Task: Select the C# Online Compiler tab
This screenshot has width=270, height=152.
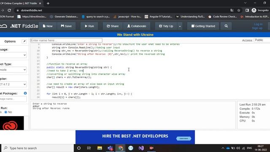Action: (19, 3)
